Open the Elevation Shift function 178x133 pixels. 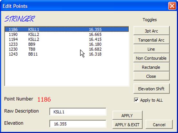pyautogui.click(x=152, y=89)
